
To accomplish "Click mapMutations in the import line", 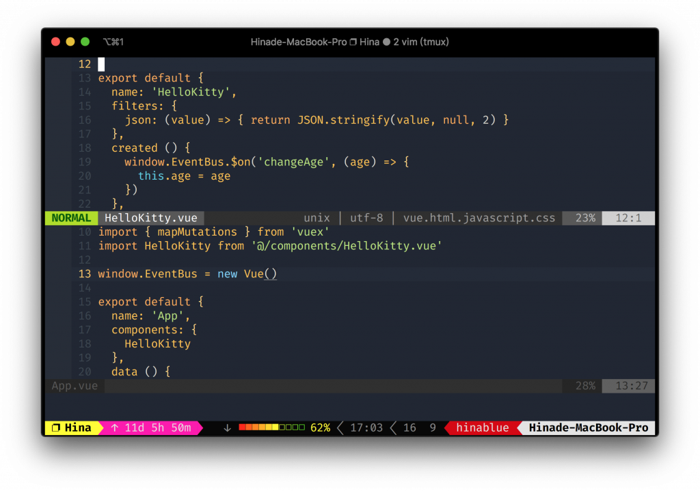I will click(197, 232).
